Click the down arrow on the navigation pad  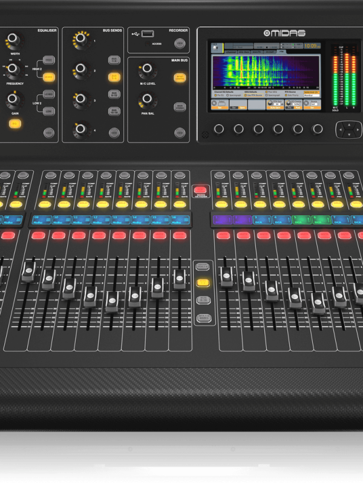(349, 135)
